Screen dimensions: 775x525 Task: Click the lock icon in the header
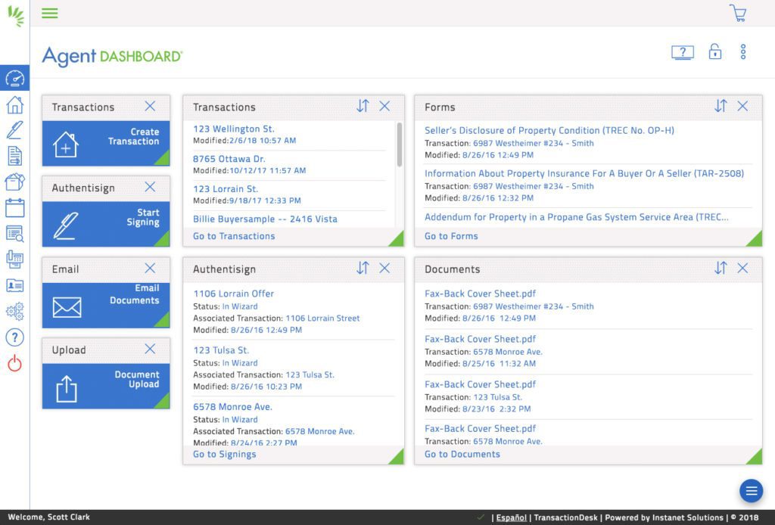(x=714, y=51)
